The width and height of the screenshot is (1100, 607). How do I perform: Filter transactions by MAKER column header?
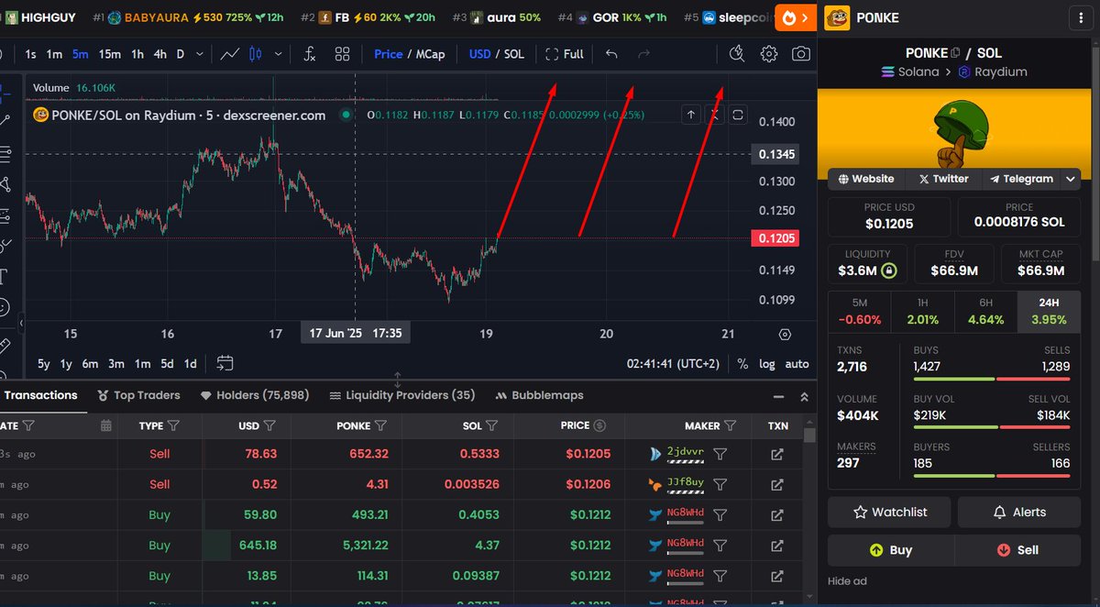point(730,425)
